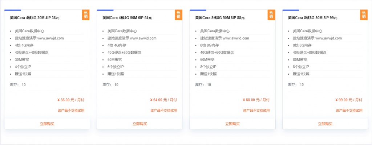The image size is (372, 145).
Task: Click 立即购买 on the 36元 plan card
Action: [47, 124]
